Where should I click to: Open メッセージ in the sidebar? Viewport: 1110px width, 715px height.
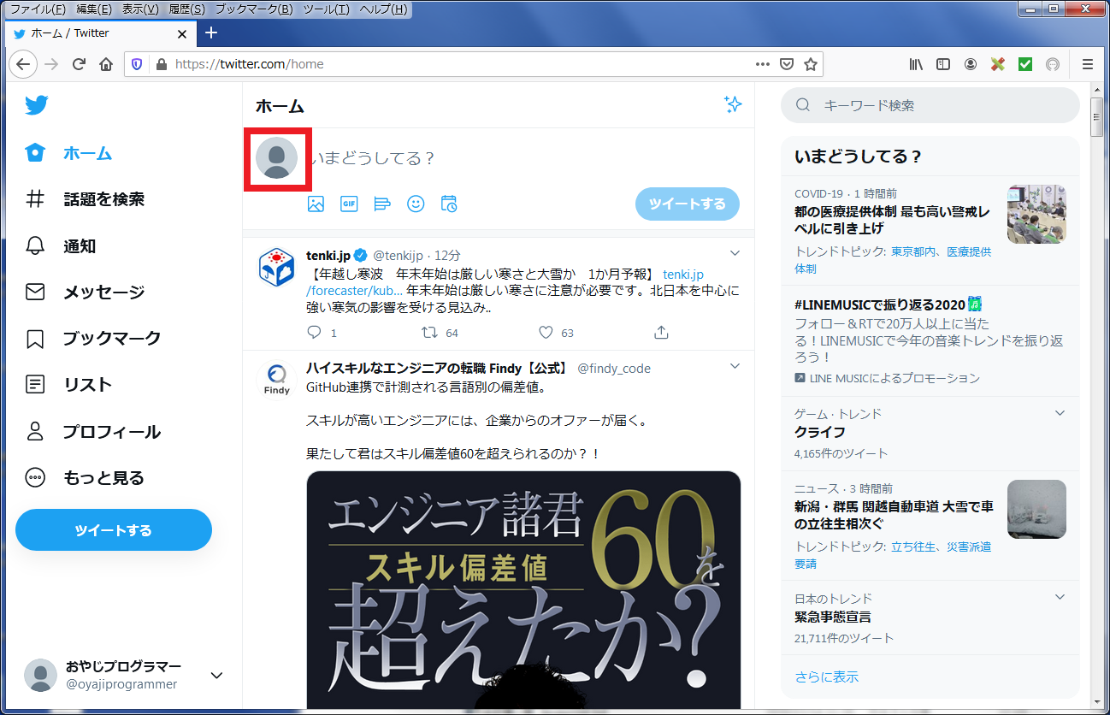point(85,292)
